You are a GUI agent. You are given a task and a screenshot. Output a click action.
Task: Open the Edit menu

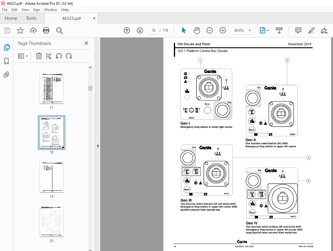[14, 10]
